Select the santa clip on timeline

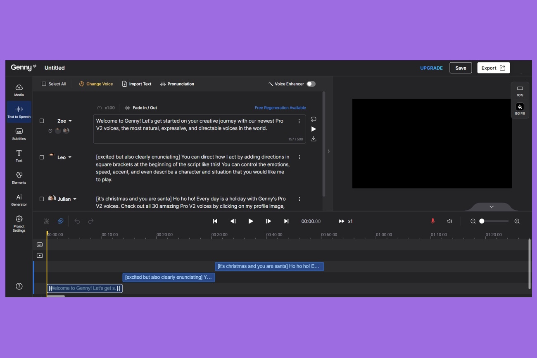coord(269,266)
